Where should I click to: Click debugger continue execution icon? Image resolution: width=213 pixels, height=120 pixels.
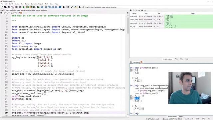pyautogui.click(x=56, y=7)
